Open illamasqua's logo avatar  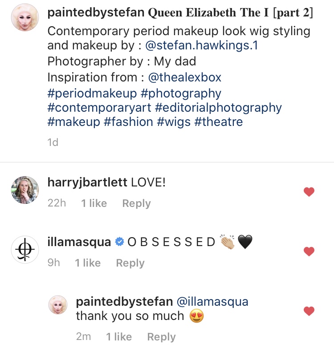coord(25,250)
